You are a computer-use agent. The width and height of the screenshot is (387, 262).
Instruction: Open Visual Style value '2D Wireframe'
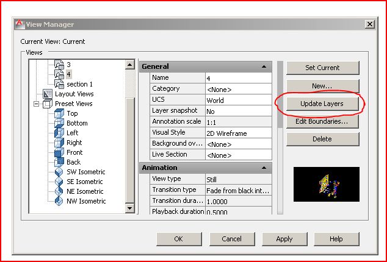[239, 133]
